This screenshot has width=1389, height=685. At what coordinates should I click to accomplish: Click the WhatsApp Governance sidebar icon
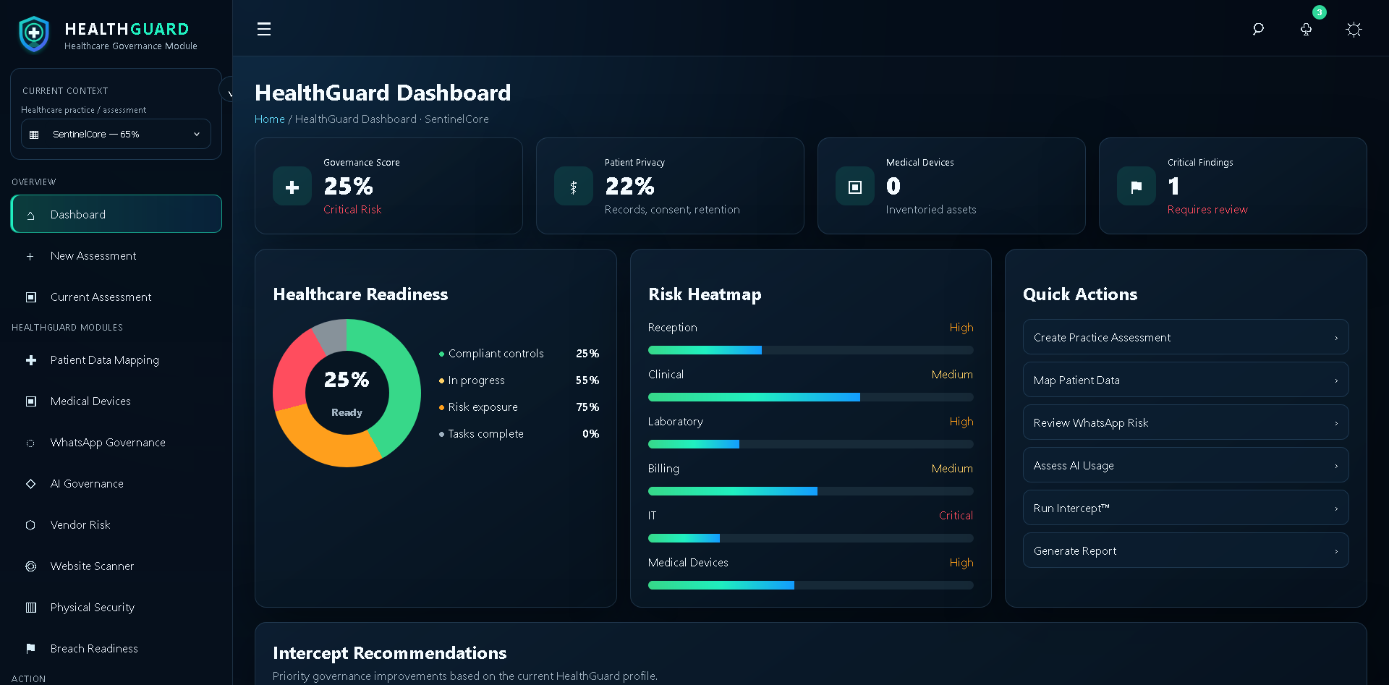[30, 443]
